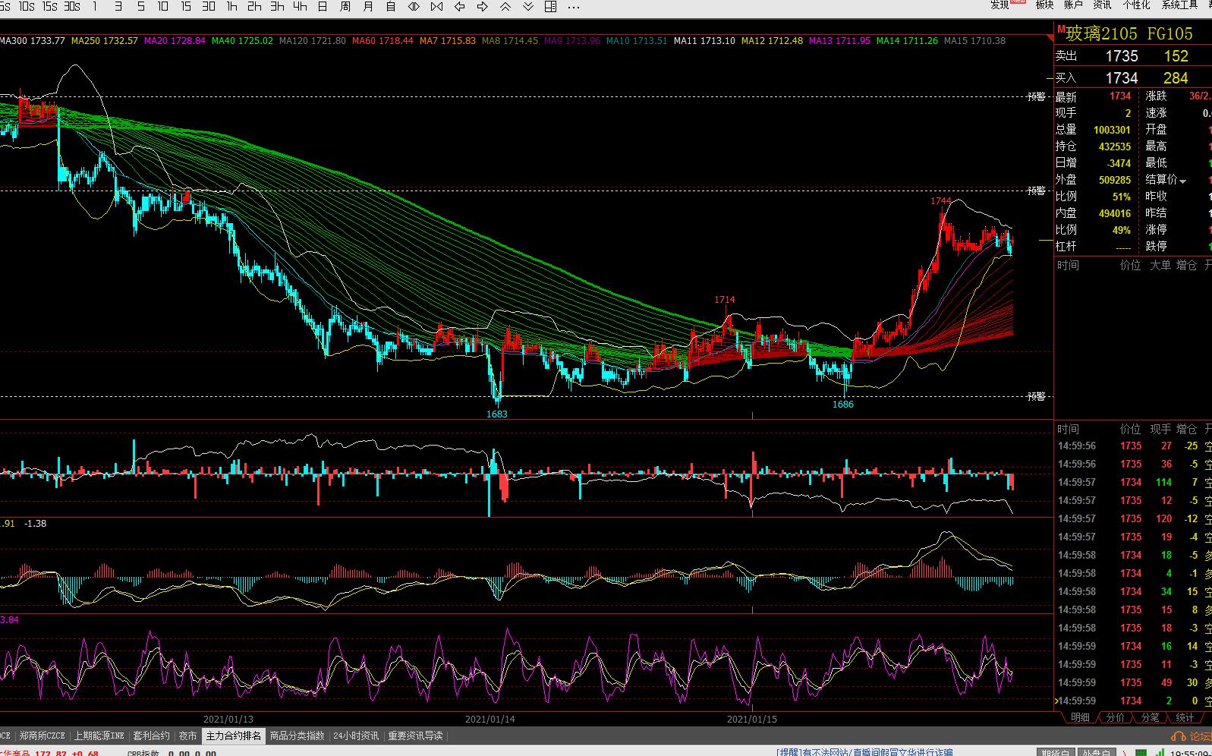Switch chart to 10-second period

coord(27,6)
